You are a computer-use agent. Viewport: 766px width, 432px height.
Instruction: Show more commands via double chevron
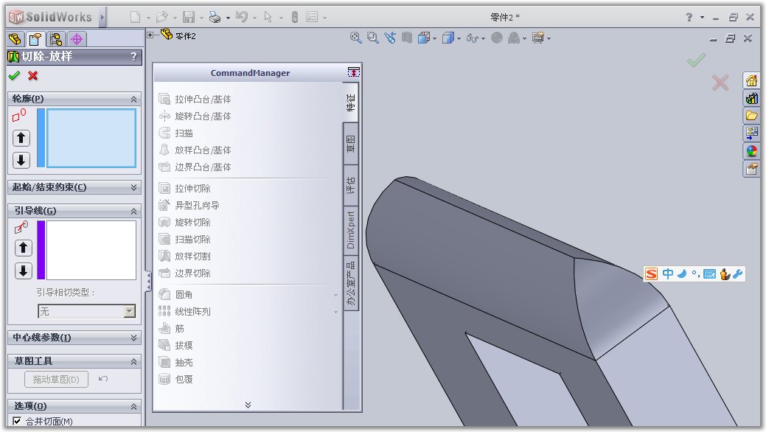click(x=248, y=405)
